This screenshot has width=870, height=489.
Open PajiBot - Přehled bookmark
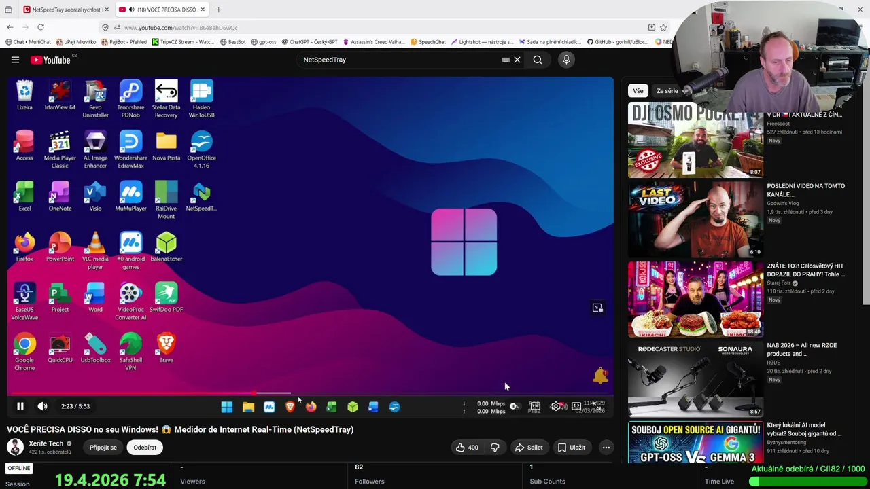(124, 42)
